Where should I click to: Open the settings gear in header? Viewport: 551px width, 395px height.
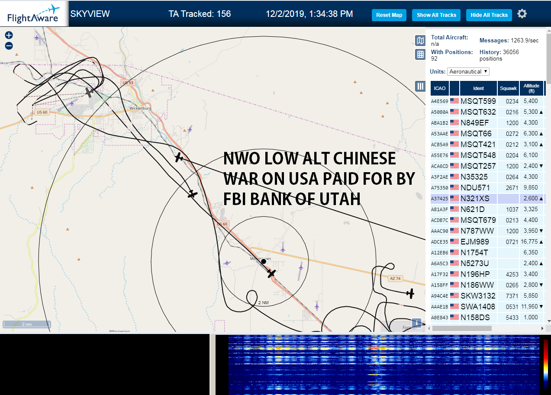[522, 14]
